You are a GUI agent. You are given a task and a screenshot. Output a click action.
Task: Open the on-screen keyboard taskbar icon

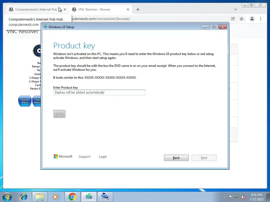pos(105,197)
